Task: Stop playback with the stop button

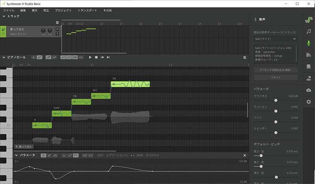Action: (x=96, y=57)
